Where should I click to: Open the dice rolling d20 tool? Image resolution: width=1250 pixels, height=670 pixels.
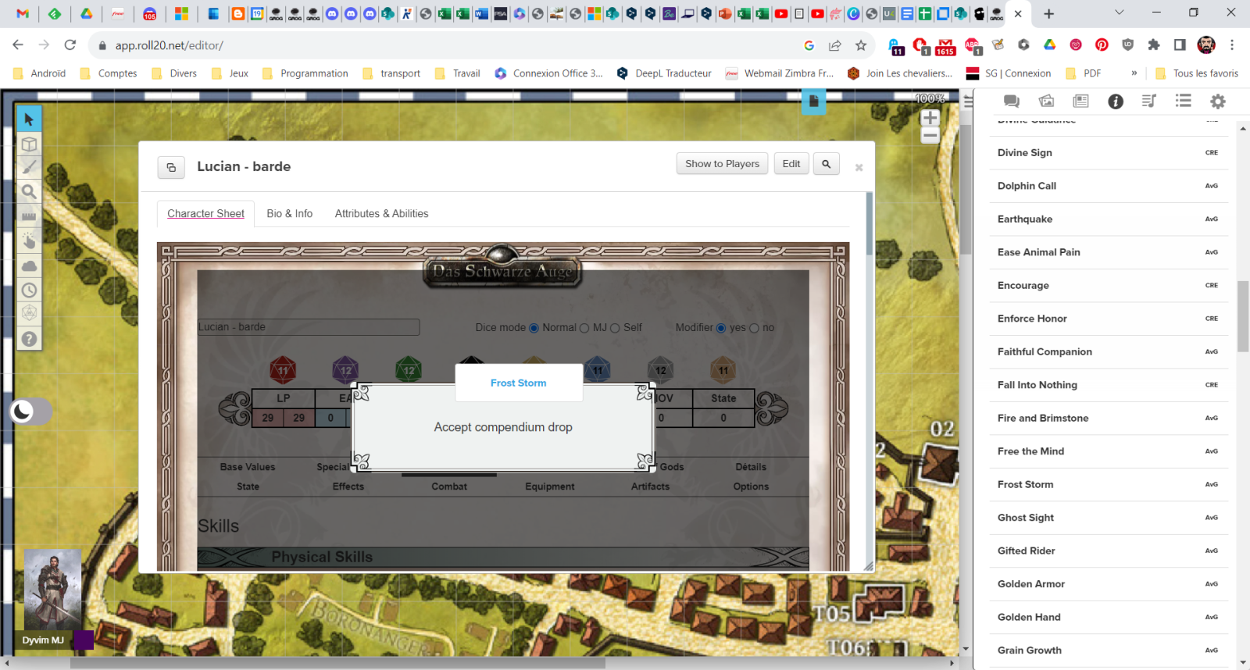pos(29,313)
